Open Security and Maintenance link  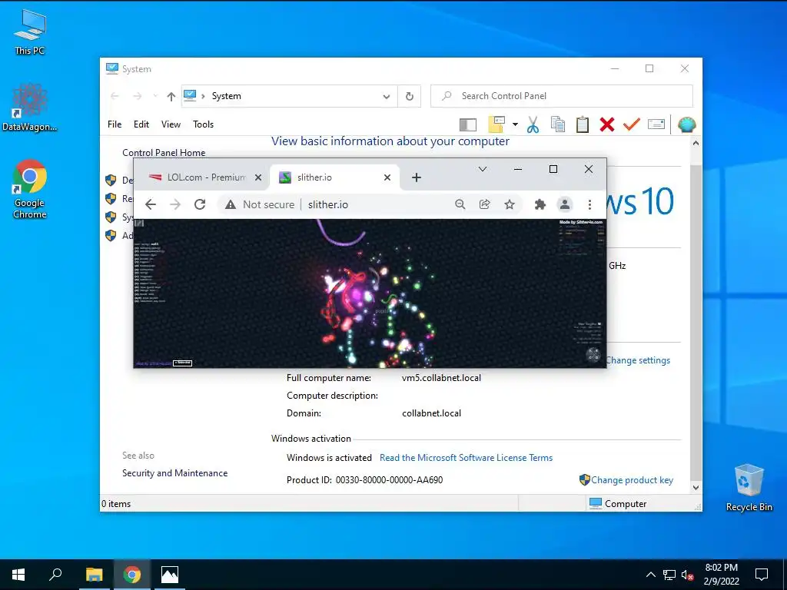[x=174, y=473]
